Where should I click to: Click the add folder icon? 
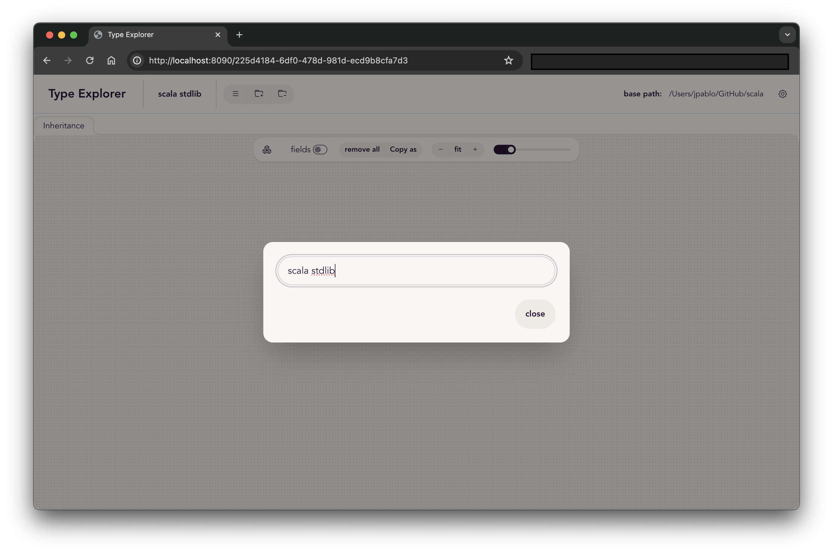(x=259, y=94)
